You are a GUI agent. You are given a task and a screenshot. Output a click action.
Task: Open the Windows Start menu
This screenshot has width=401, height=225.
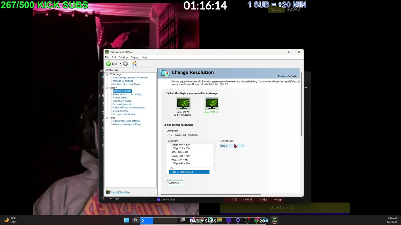pyautogui.click(x=127, y=220)
